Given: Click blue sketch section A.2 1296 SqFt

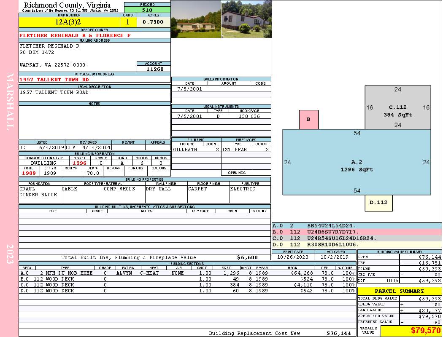Looking at the screenshot, I should click(357, 162).
